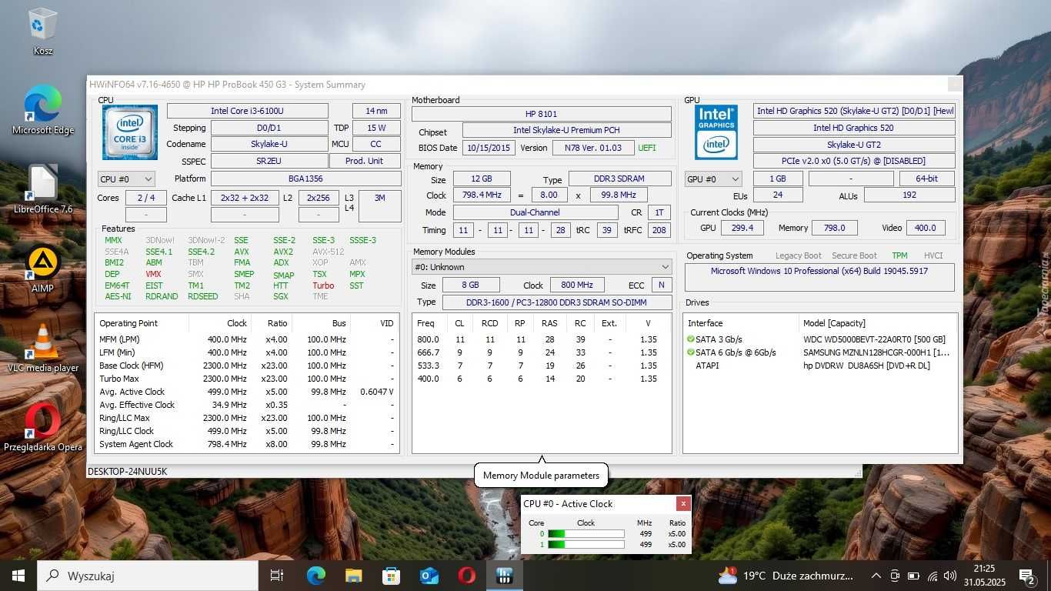The image size is (1051, 591).
Task: Select the Base Clock (HFM) row
Action: (x=247, y=366)
